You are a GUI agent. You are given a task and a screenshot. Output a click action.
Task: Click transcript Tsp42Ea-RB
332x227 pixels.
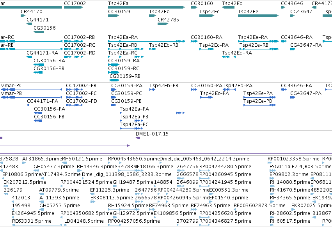[x=126, y=49]
